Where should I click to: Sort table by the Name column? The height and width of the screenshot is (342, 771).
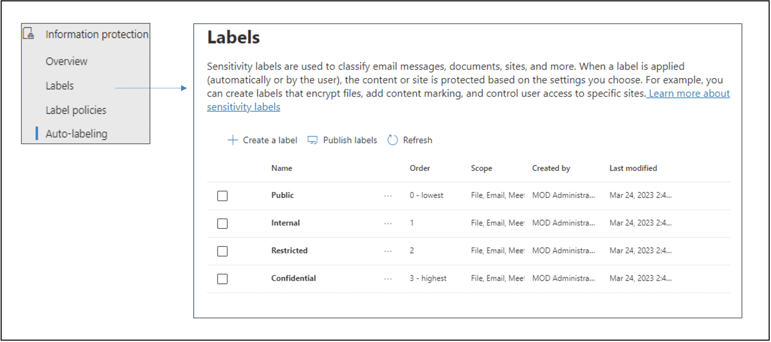pyautogui.click(x=281, y=168)
